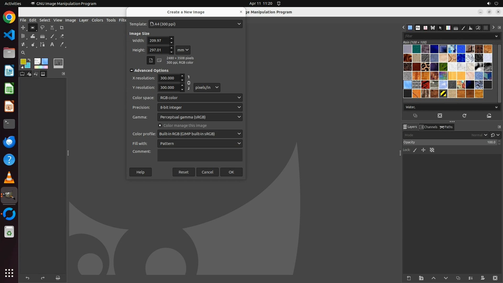The image size is (503, 283).
Task: Select the Free Select lasso tool
Action: tap(42, 28)
